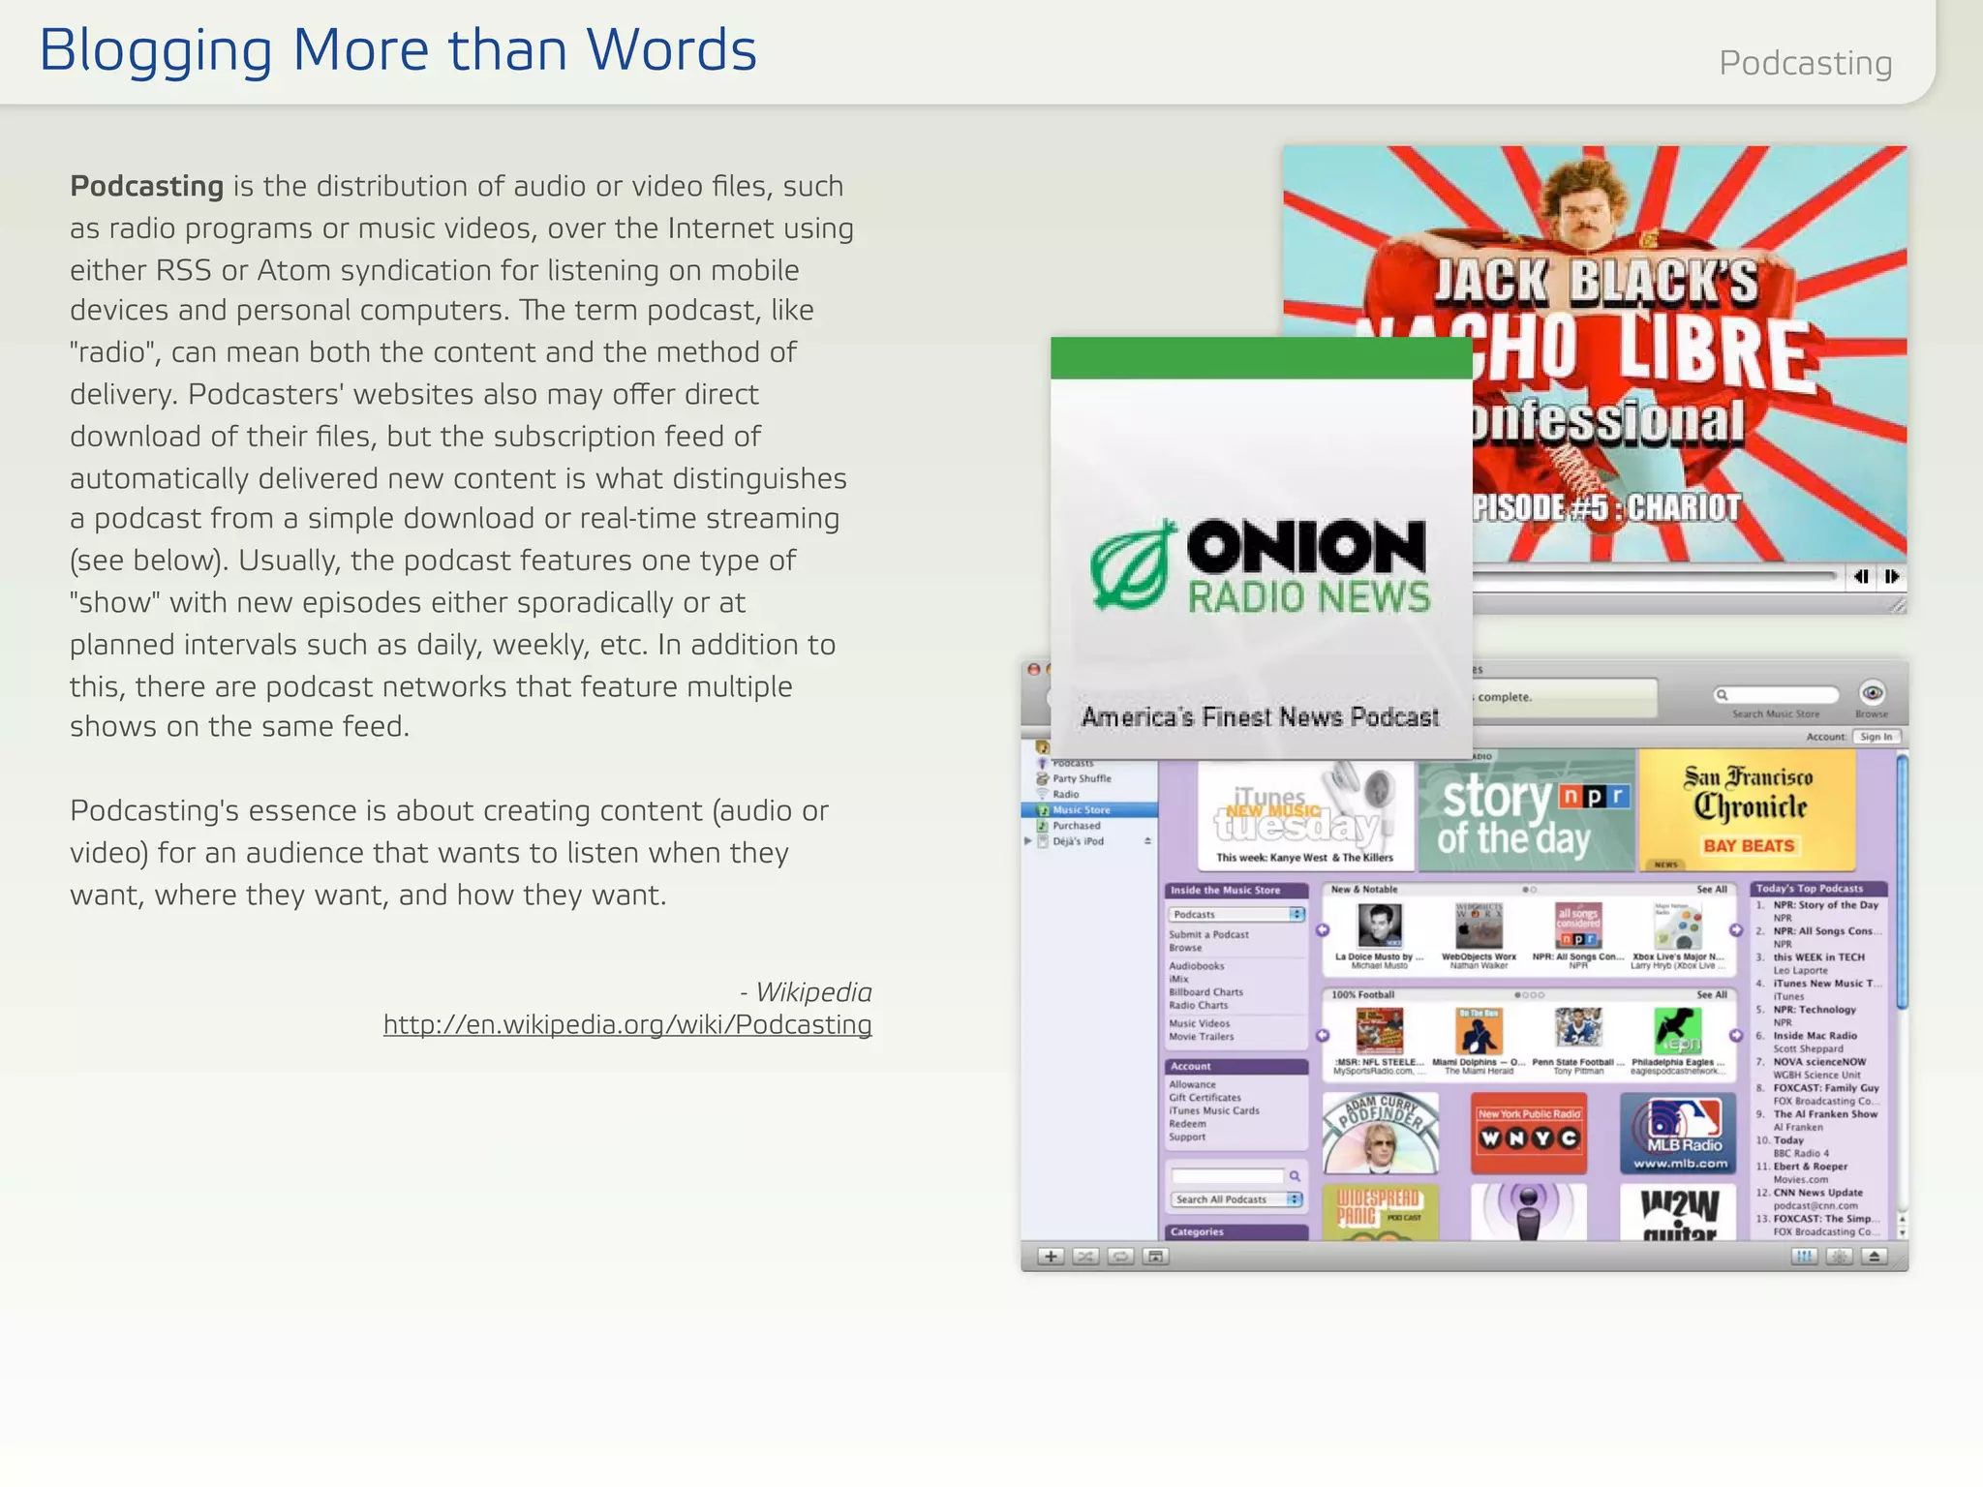
Task: Select "this WEEK in TECH" in Top Podcasts
Action: click(1818, 957)
